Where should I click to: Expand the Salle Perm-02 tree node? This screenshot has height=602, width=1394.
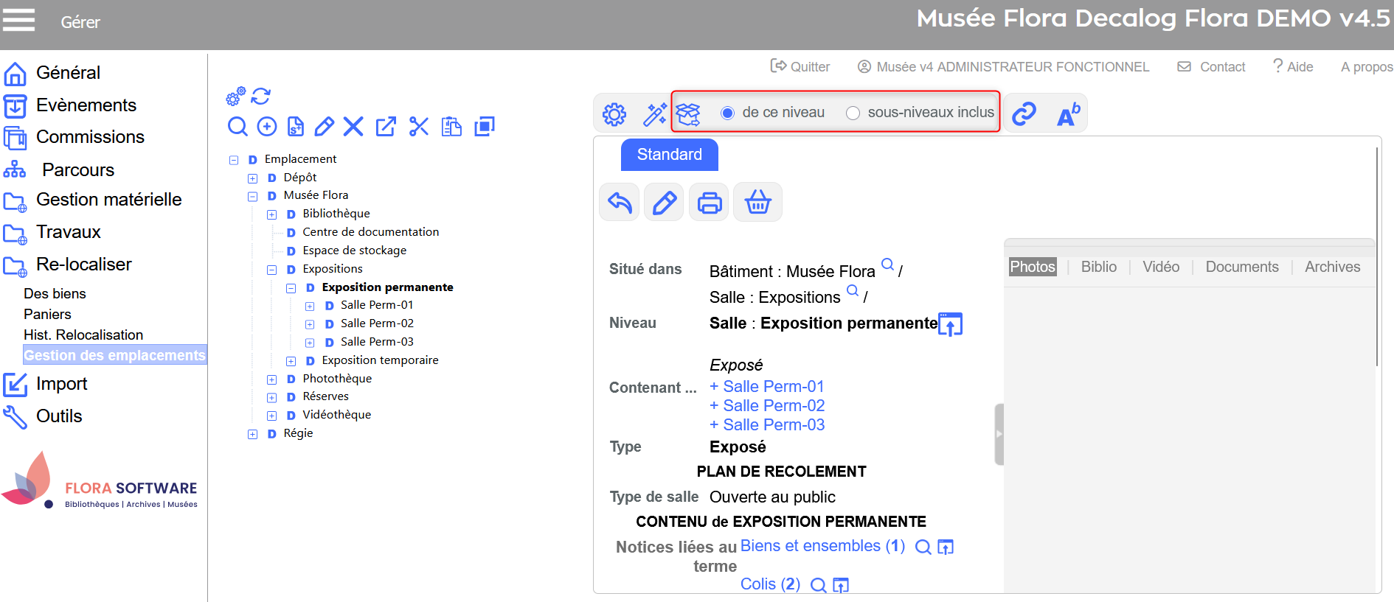pyautogui.click(x=311, y=324)
